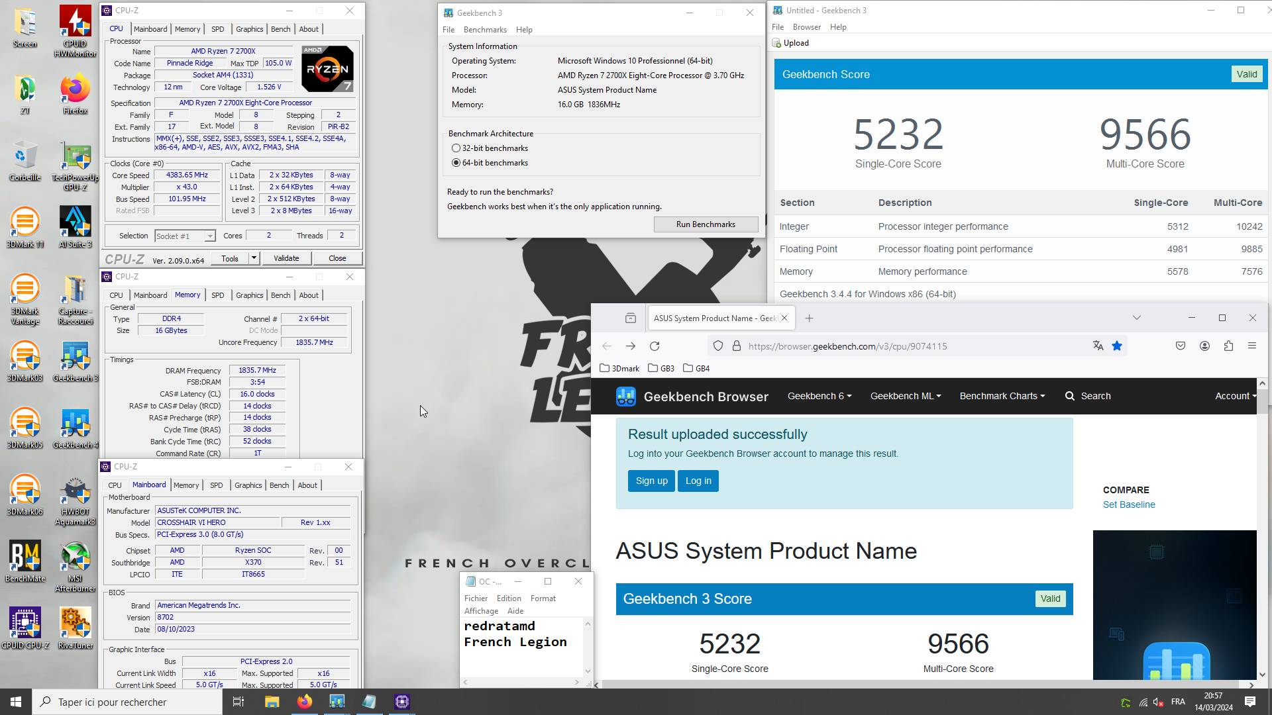Open the Geekbench 4 desktop shortcut

click(x=75, y=428)
